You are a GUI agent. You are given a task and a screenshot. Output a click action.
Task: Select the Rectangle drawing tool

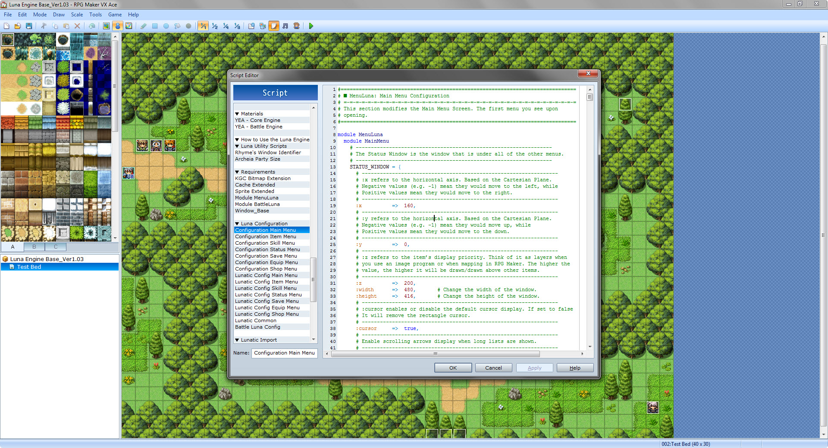pyautogui.click(x=155, y=26)
